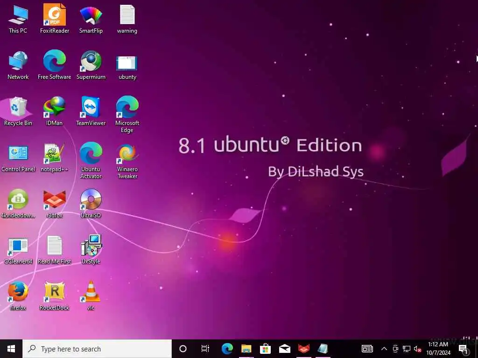Click the Meet Now tray icon
This screenshot has height=358, width=478.
pyautogui.click(x=395, y=349)
